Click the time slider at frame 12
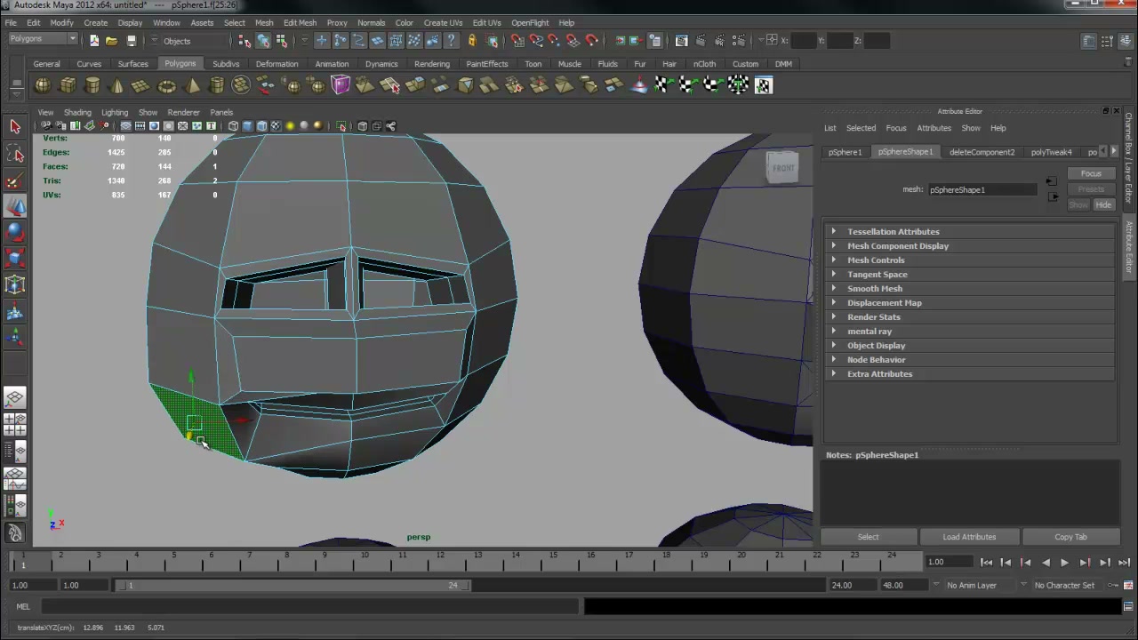This screenshot has height=640, width=1138. point(439,560)
